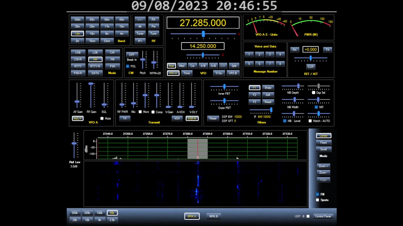Swap VFOs with the A/B button

[x=203, y=66]
